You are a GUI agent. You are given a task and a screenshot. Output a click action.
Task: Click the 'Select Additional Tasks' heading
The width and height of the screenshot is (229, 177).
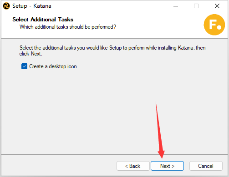43,20
